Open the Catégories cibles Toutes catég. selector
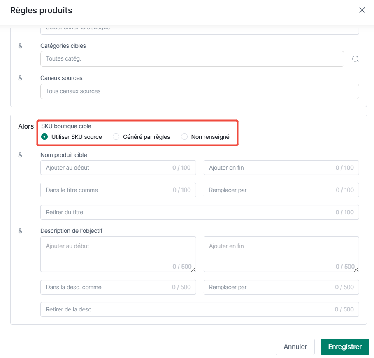 click(x=192, y=59)
